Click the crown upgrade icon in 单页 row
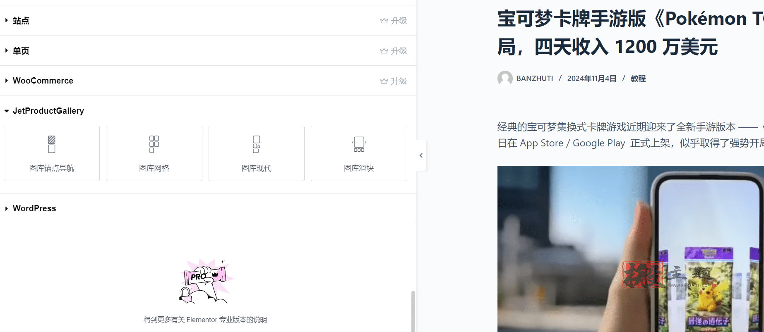Screen dimensions: 764x332 pyautogui.click(x=384, y=51)
